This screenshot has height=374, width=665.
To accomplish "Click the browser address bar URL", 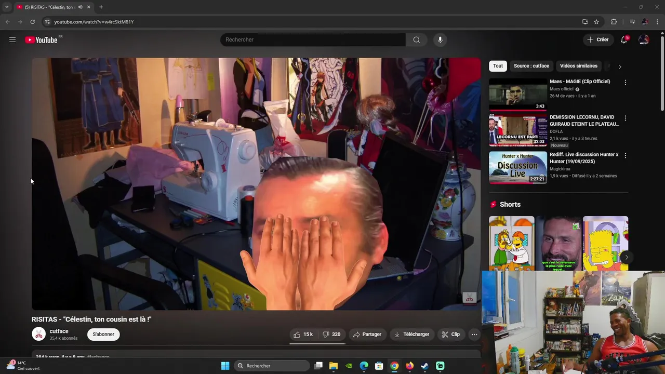I will 94,22.
